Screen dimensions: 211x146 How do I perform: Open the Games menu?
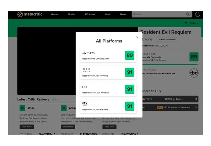click(x=55, y=14)
